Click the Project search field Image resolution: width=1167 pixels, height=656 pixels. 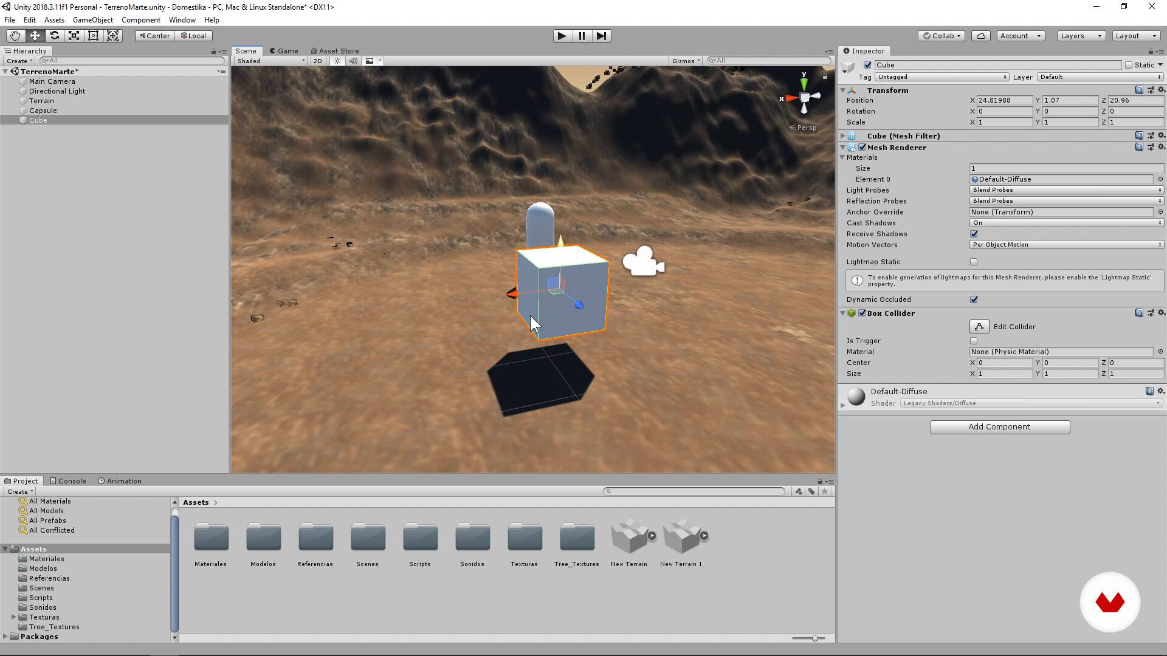(x=694, y=491)
